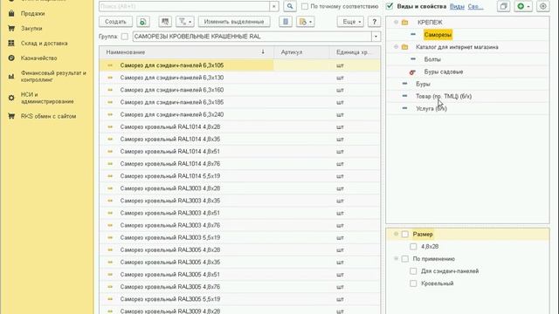The width and height of the screenshot is (559, 314).
Task: Select Товар (пр. ТМЦ) (б/х) item
Action: 444,96
